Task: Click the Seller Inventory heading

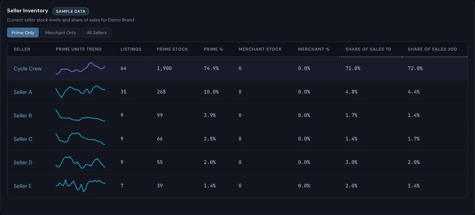Action: tap(28, 11)
